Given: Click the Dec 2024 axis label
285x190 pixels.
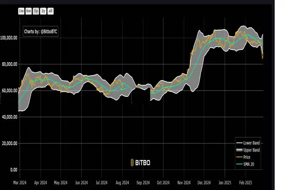Looking at the screenshot, I should point(204,182).
